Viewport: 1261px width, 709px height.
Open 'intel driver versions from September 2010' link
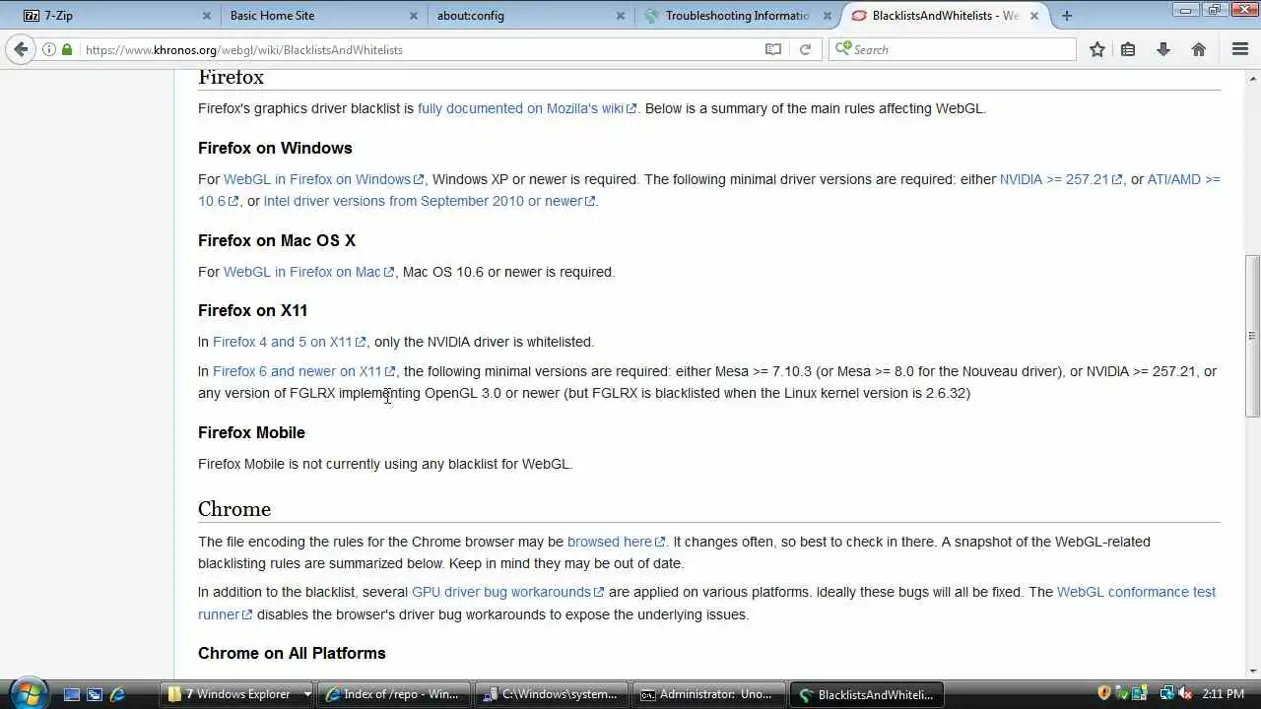pyautogui.click(x=430, y=201)
